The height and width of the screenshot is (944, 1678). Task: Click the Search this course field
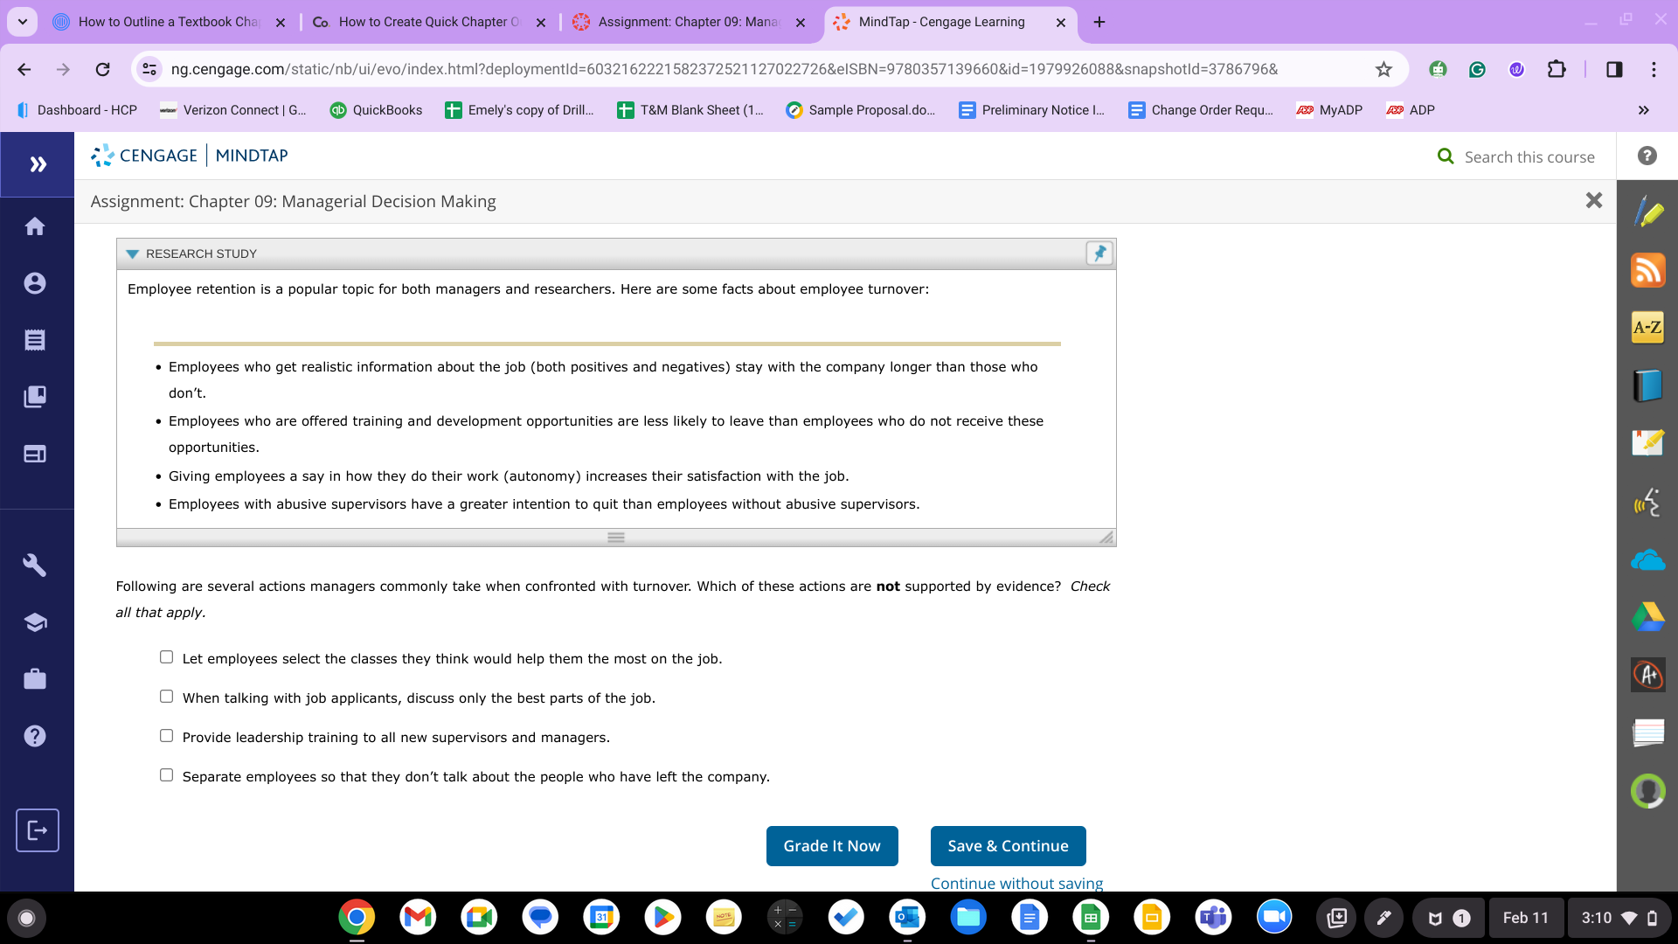click(x=1529, y=157)
